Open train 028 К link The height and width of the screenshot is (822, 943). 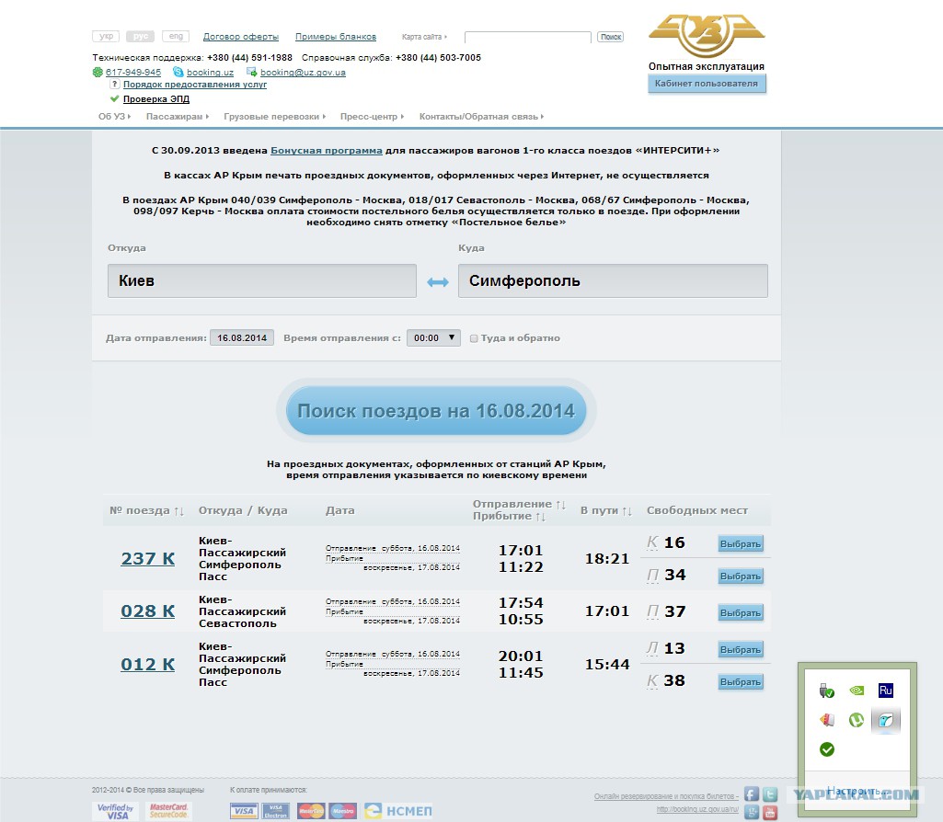pyautogui.click(x=148, y=611)
